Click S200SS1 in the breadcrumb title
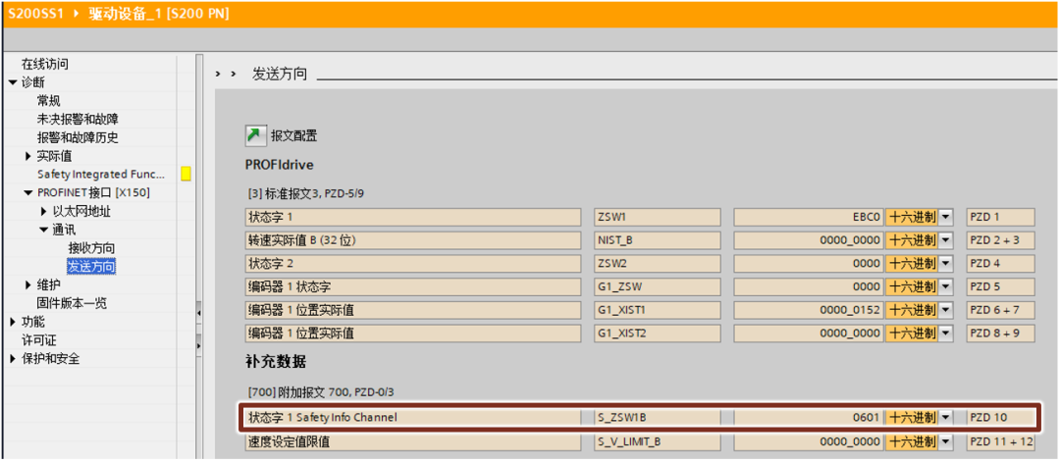The width and height of the screenshot is (1060, 463). (35, 14)
